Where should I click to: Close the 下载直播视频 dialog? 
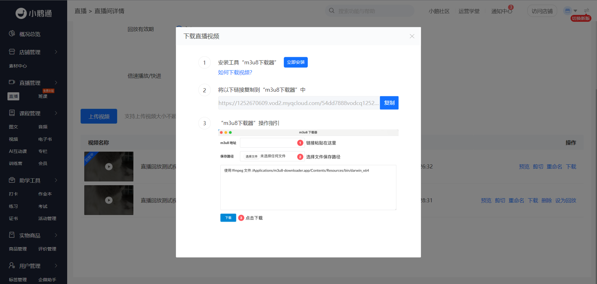[412, 36]
